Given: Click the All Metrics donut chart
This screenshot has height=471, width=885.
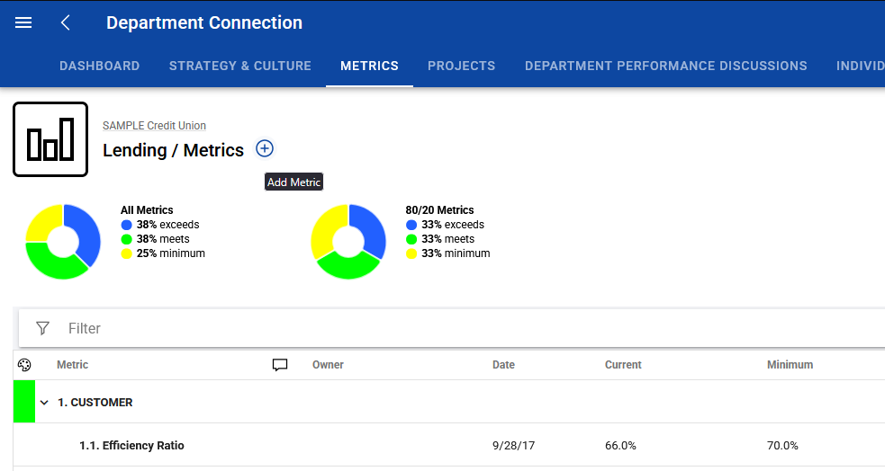Looking at the screenshot, I should (x=63, y=241).
